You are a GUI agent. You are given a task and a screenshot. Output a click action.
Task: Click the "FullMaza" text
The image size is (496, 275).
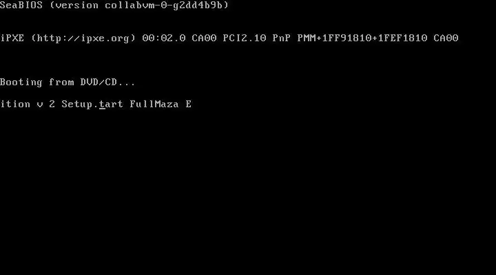(154, 104)
